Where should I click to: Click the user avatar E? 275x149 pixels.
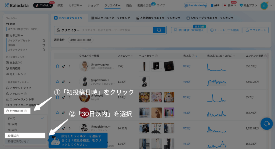pyautogui.click(x=264, y=6)
